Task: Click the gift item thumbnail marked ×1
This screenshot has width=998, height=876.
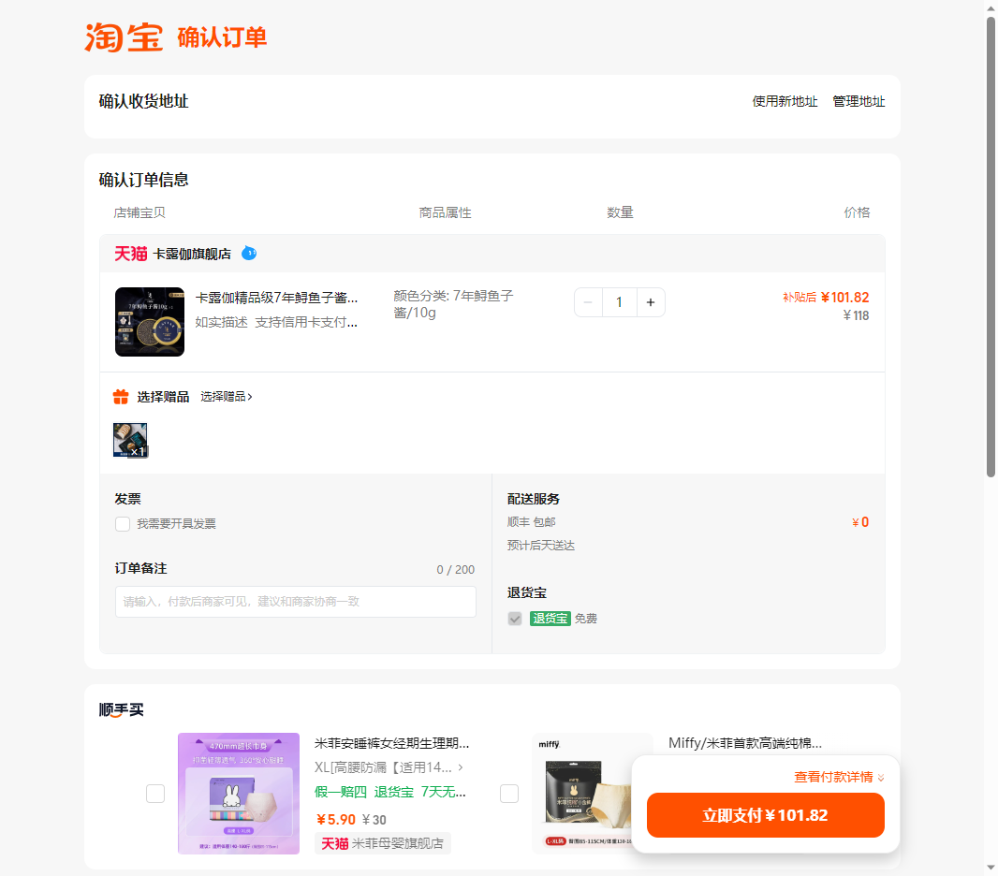Action: pos(130,440)
